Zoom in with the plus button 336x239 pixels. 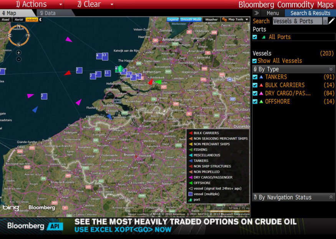(x=19, y=53)
